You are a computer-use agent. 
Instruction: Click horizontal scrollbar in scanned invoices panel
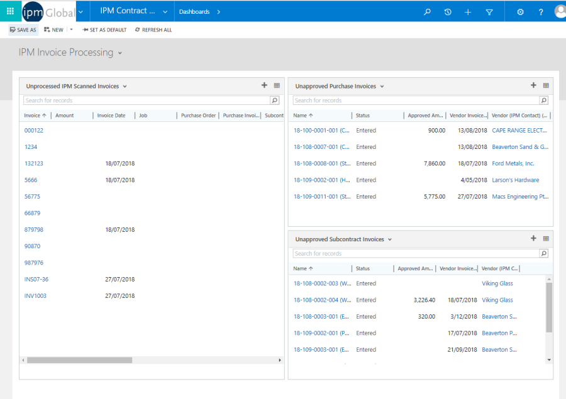(x=79, y=360)
